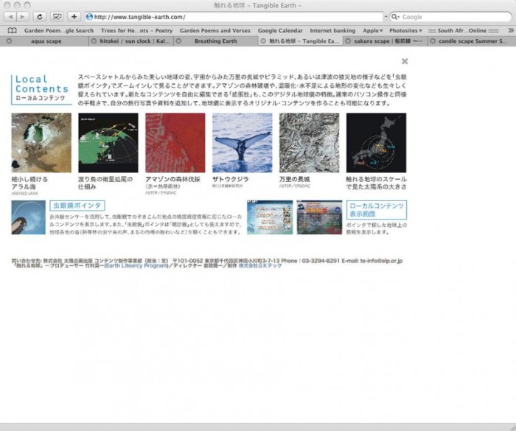Reload the page with the refresh button
516x431 pixels.
(x=40, y=17)
